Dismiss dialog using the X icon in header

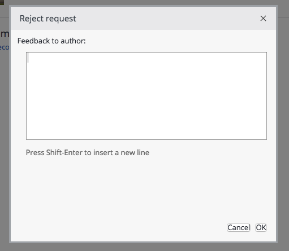point(263,19)
